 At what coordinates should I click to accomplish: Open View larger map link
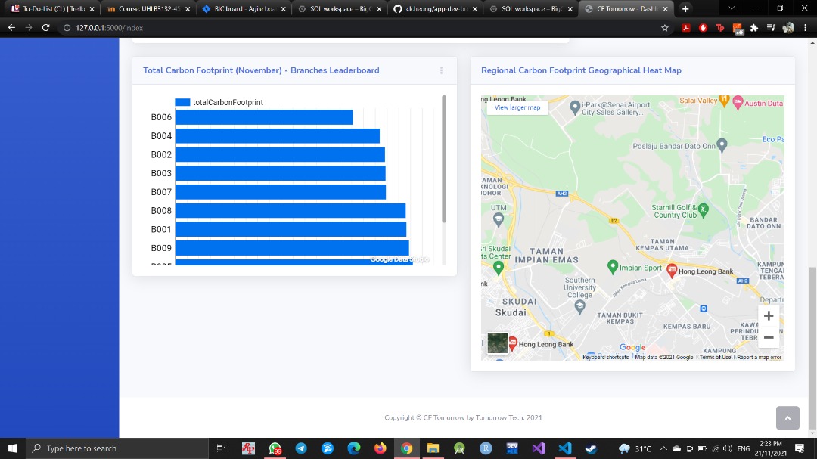coord(517,107)
